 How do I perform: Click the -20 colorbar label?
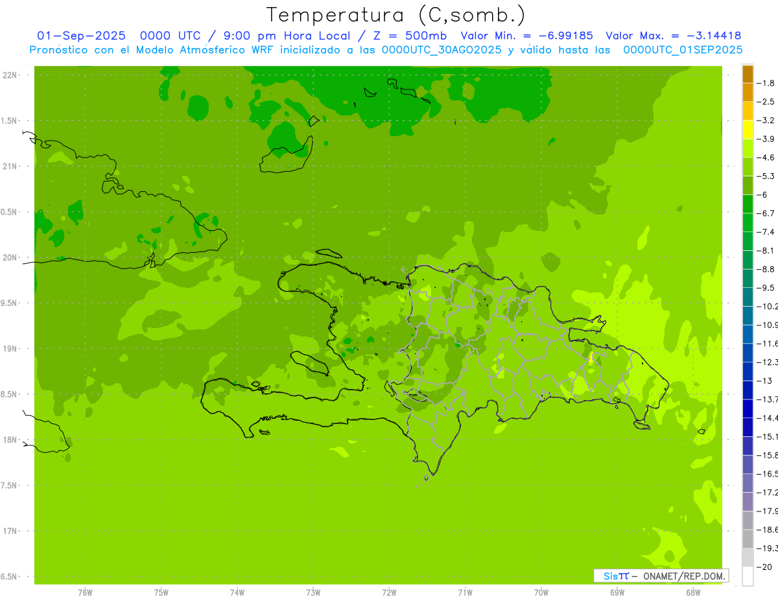[x=764, y=567]
